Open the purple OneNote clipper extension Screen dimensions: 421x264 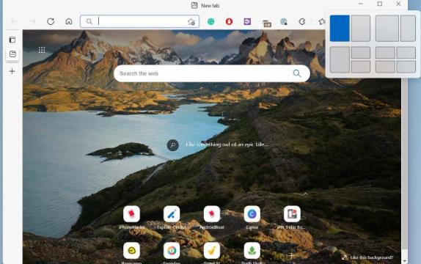247,21
